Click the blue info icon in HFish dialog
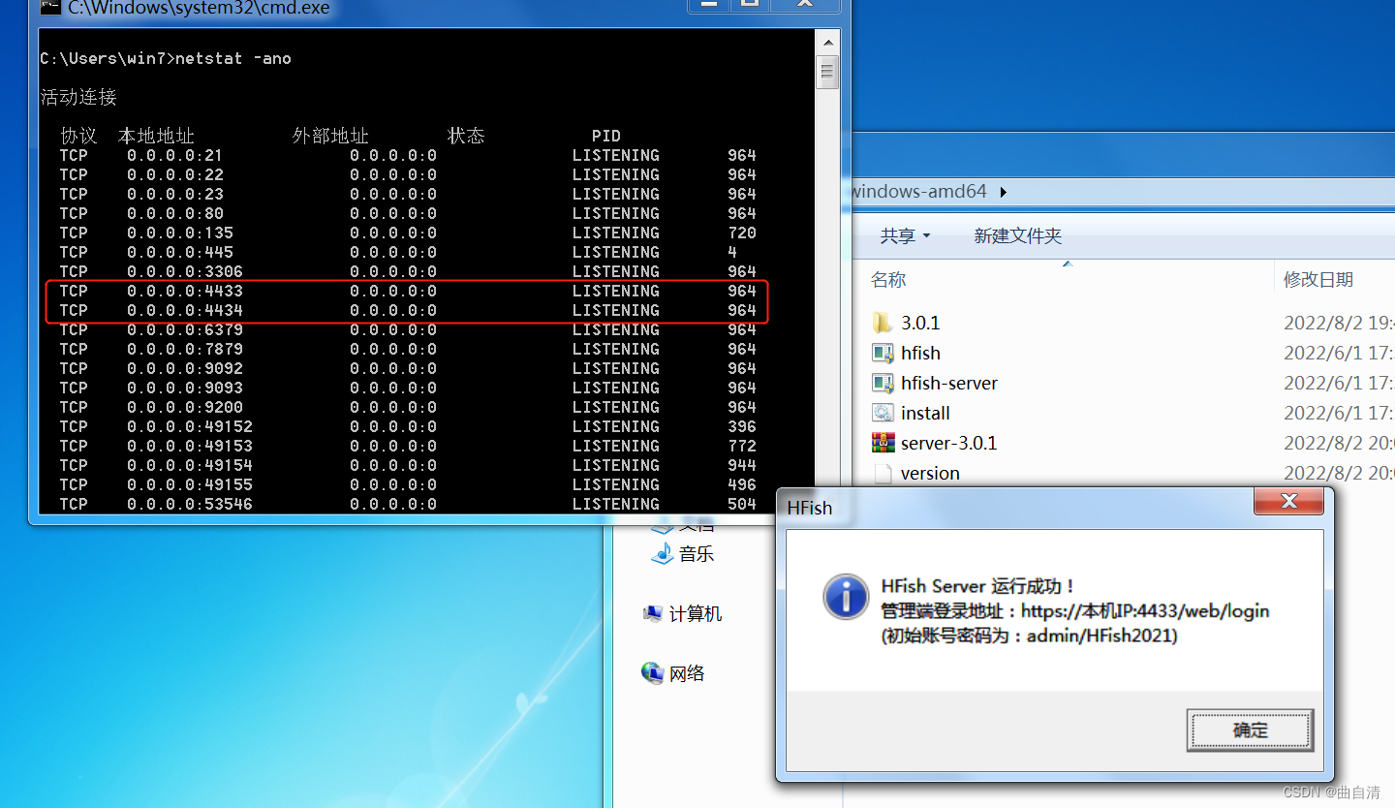Image resolution: width=1395 pixels, height=808 pixels. click(x=846, y=596)
